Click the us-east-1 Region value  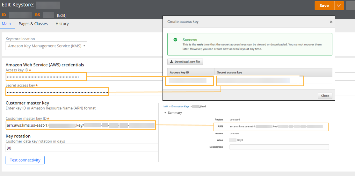(x=235, y=119)
